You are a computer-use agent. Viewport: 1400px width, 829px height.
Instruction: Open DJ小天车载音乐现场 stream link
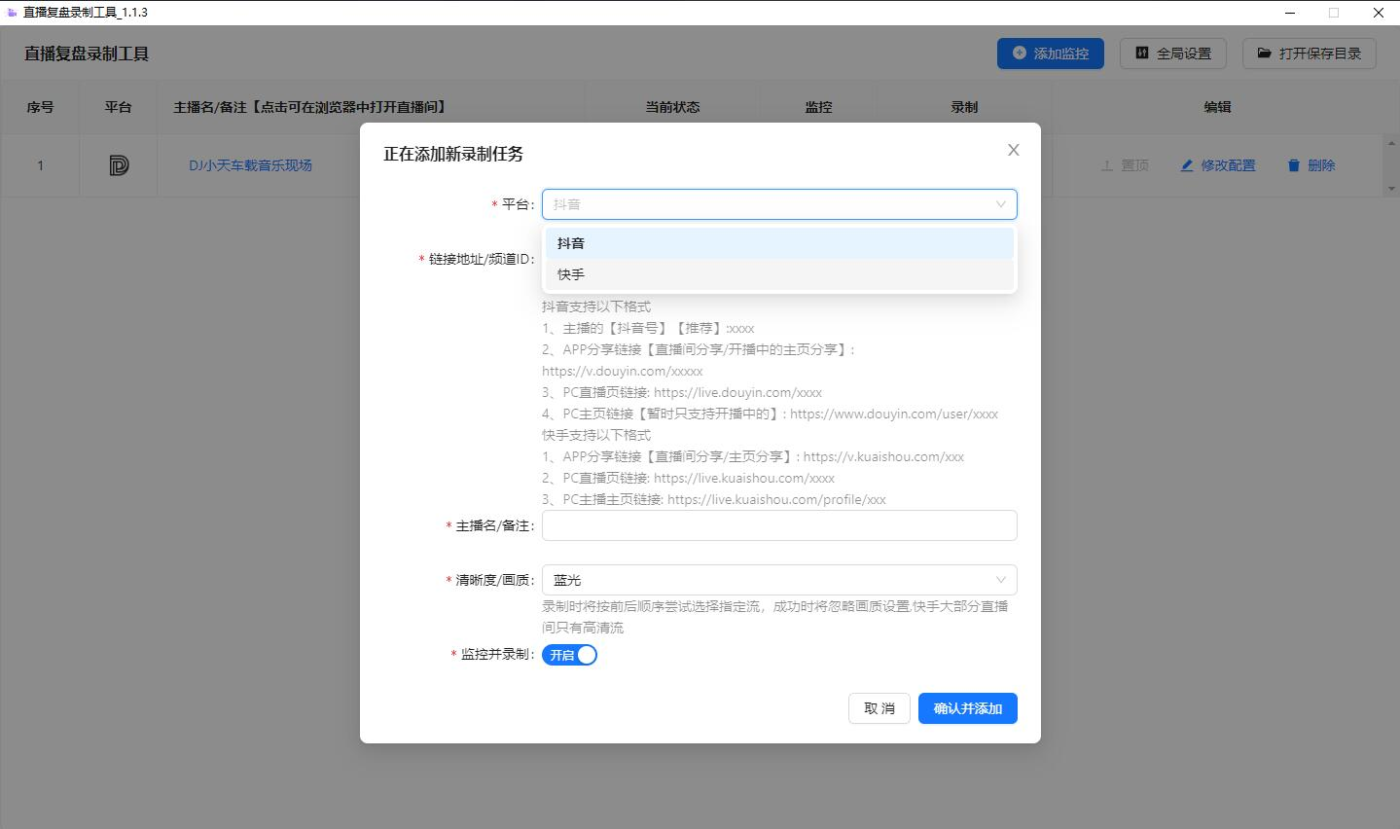point(250,166)
